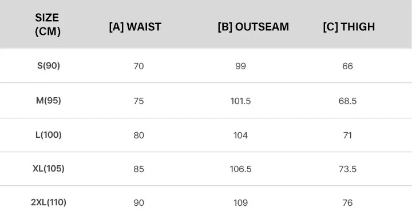The height and width of the screenshot is (219, 412).
Task: Click the S(90) size row label
Action: (x=49, y=66)
